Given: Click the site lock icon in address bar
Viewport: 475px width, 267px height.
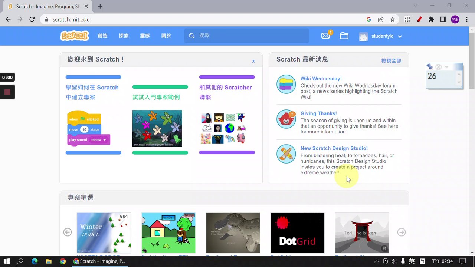Looking at the screenshot, I should 47,19.
